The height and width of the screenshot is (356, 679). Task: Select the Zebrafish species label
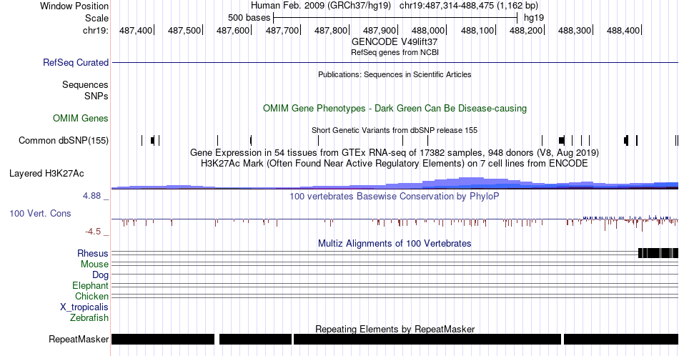click(89, 317)
